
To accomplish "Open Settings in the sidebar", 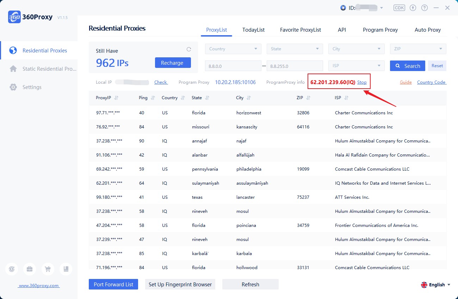I will click(x=39, y=87).
